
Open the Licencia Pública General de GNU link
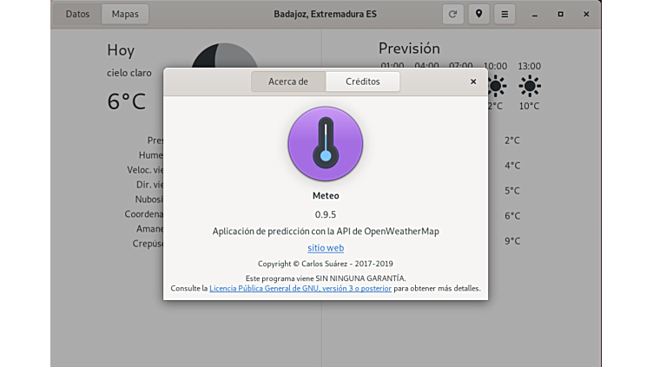tap(300, 288)
